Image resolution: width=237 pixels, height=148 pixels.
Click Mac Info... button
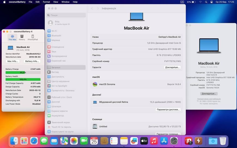click(x=13, y=61)
